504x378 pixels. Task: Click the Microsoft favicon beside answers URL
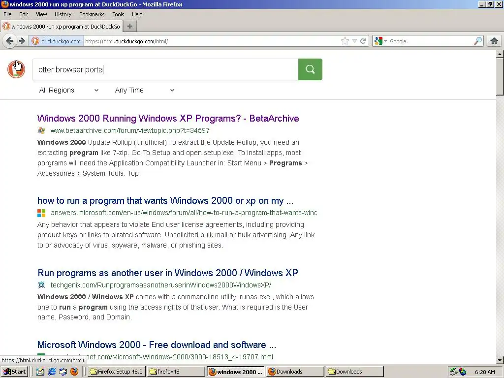click(x=41, y=213)
